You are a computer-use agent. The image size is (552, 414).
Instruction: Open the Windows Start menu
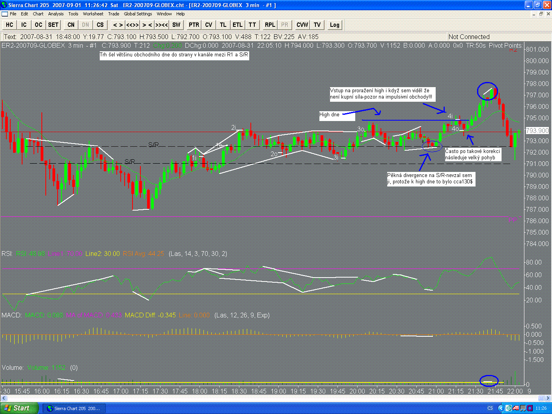19,408
